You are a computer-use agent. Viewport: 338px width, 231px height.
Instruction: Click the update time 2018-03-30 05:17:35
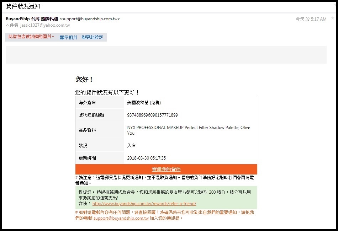tap(146, 158)
